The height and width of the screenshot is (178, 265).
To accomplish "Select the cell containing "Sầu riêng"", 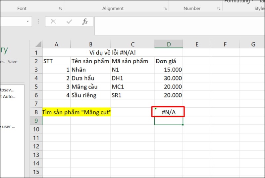I will click(x=90, y=95).
